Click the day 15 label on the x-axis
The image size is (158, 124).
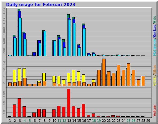[79, 121]
